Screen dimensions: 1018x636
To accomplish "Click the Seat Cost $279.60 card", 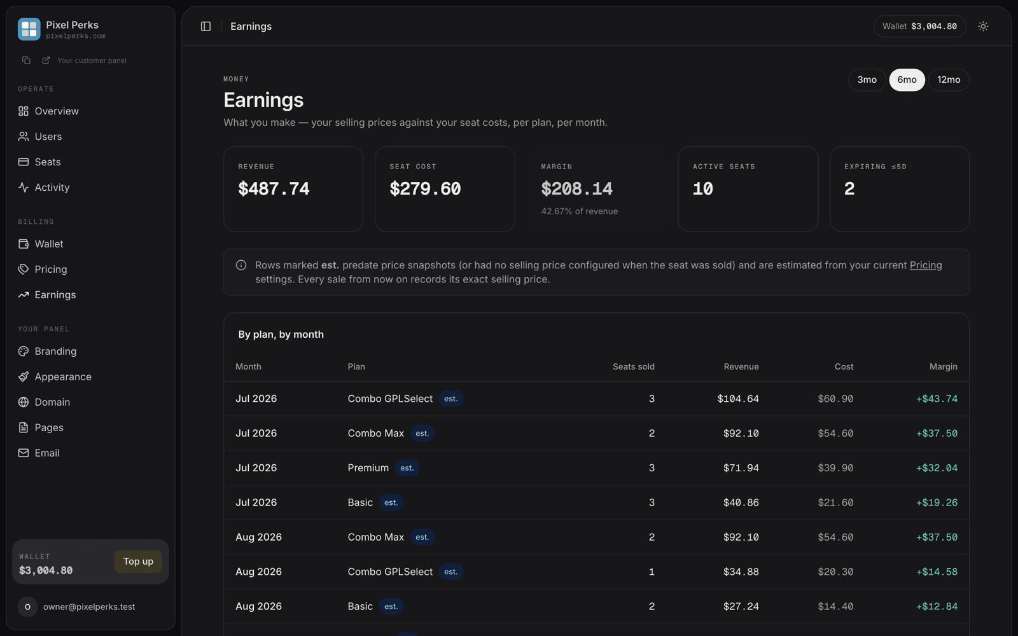I will pyautogui.click(x=445, y=189).
